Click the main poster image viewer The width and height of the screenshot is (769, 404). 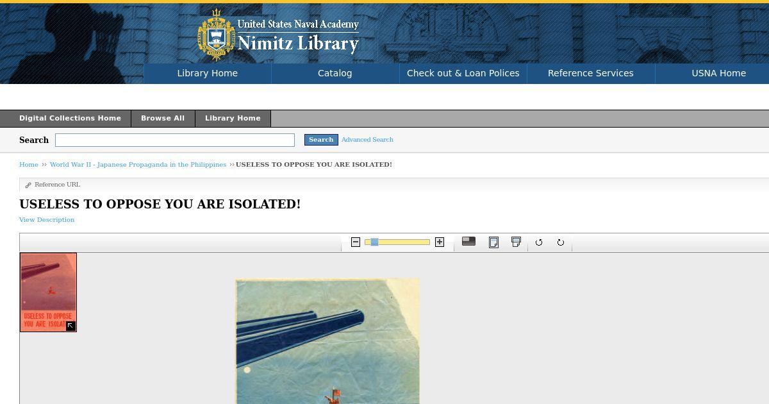[327, 341]
